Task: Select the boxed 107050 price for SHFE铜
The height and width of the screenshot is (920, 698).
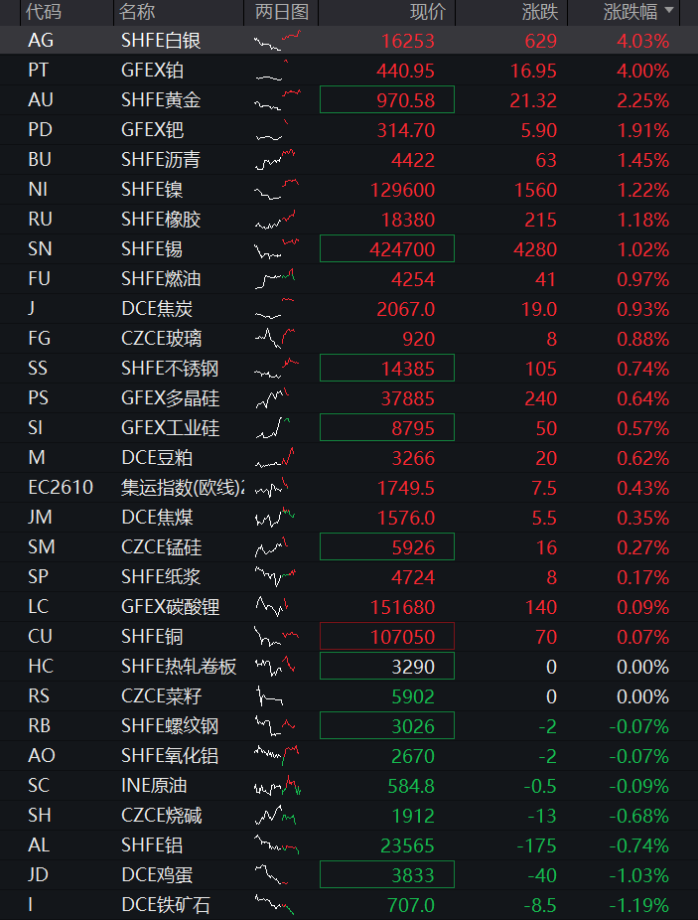Action: (x=387, y=637)
